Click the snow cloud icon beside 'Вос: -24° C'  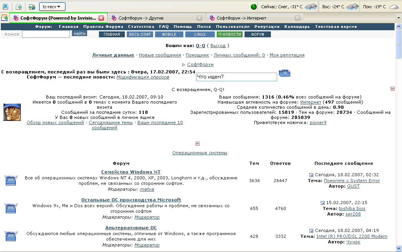click(352, 7)
